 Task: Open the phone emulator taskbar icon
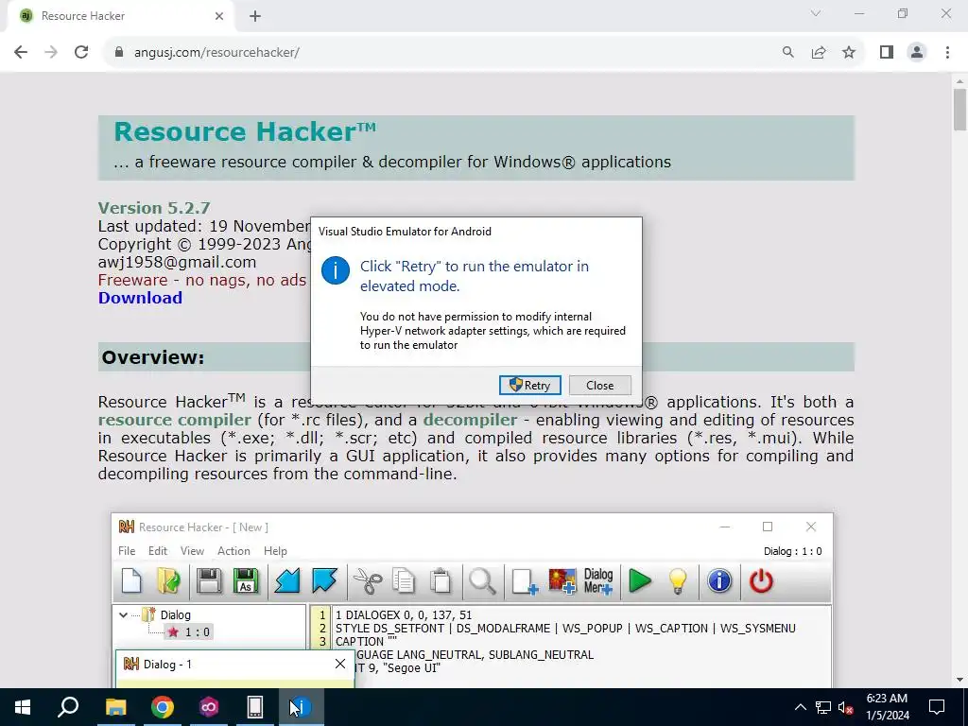point(254,707)
